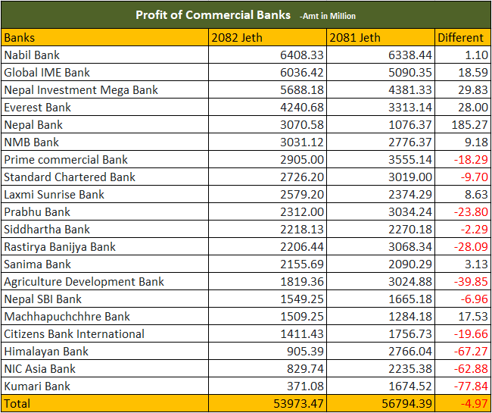Click the 'Citizens Bank International' cell
The width and height of the screenshot is (492, 413).
click(x=105, y=334)
